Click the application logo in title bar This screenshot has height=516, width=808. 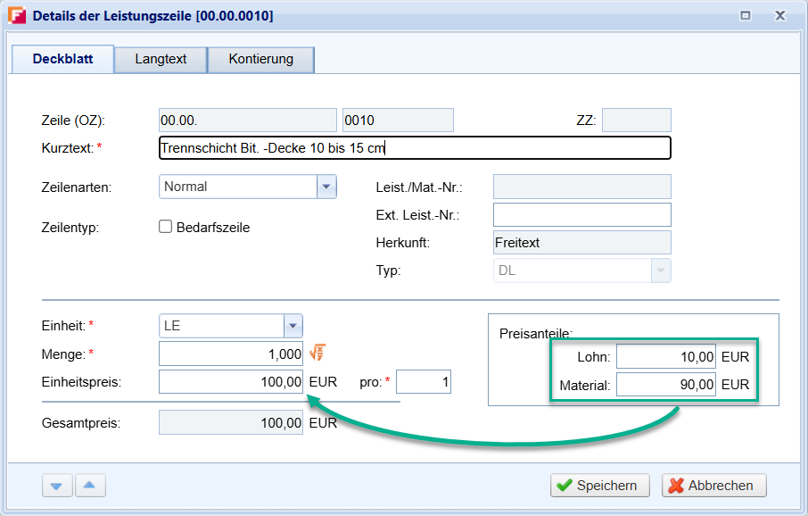pyautogui.click(x=16, y=15)
